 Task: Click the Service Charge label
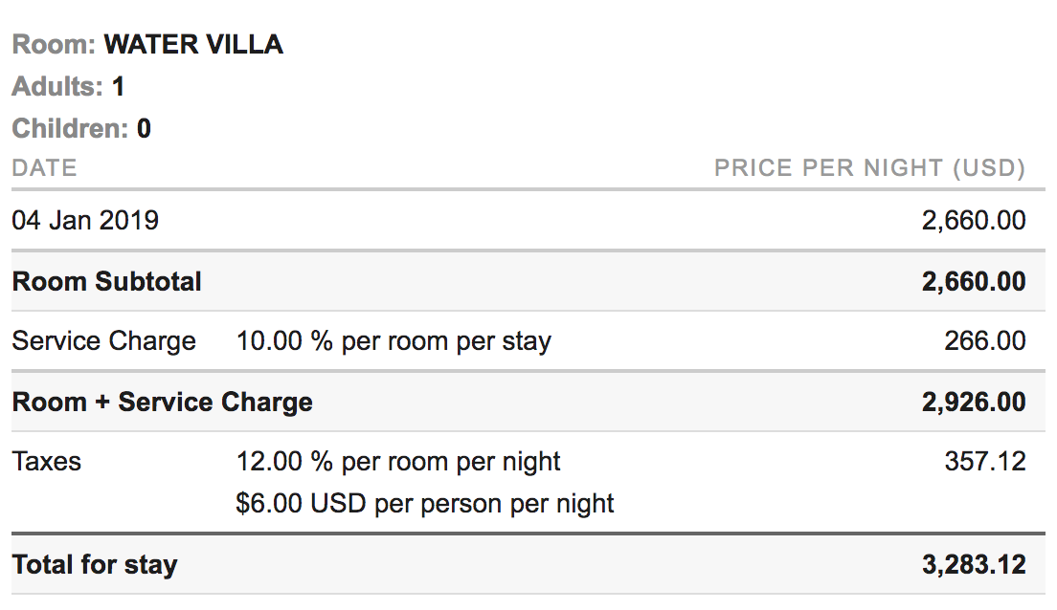coord(103,340)
